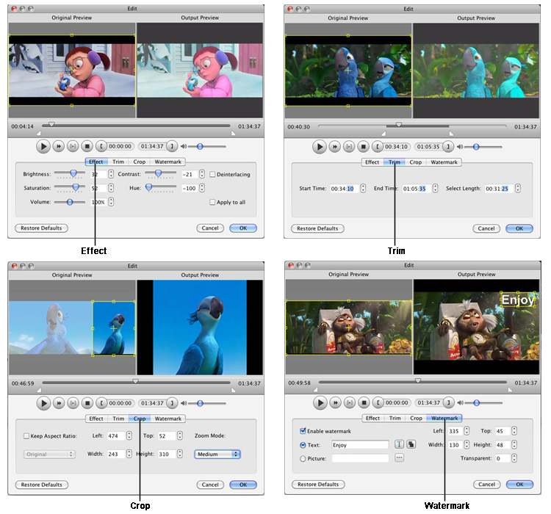Click the Enjoy watermark box in preview
The width and height of the screenshot is (551, 514).
click(x=518, y=300)
